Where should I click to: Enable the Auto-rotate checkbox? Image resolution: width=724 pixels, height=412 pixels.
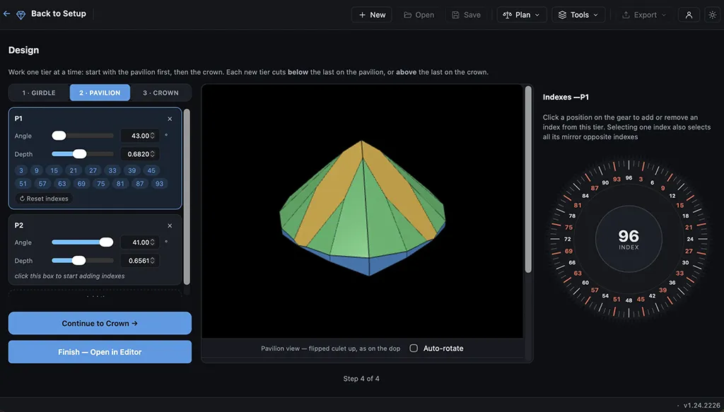(x=414, y=348)
